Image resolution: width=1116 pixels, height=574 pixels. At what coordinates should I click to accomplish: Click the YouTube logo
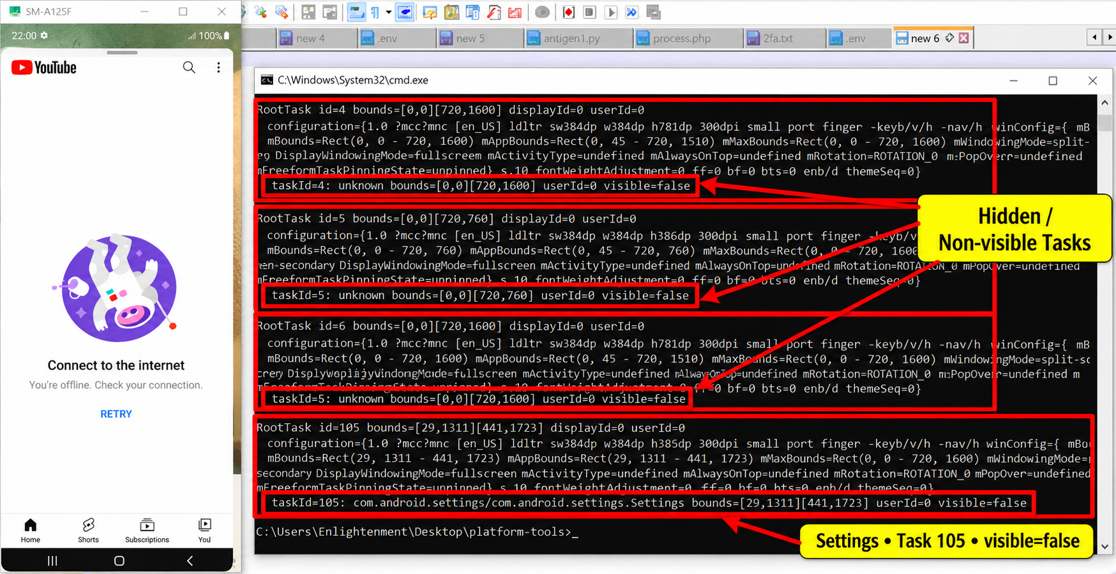coord(44,68)
